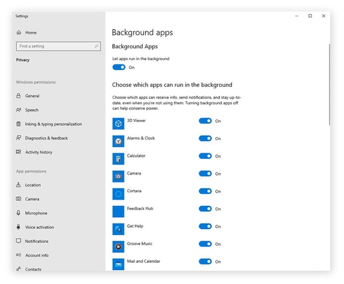Screen dimensions: 344x284
Task: Open Microphone permissions page
Action: [36, 213]
